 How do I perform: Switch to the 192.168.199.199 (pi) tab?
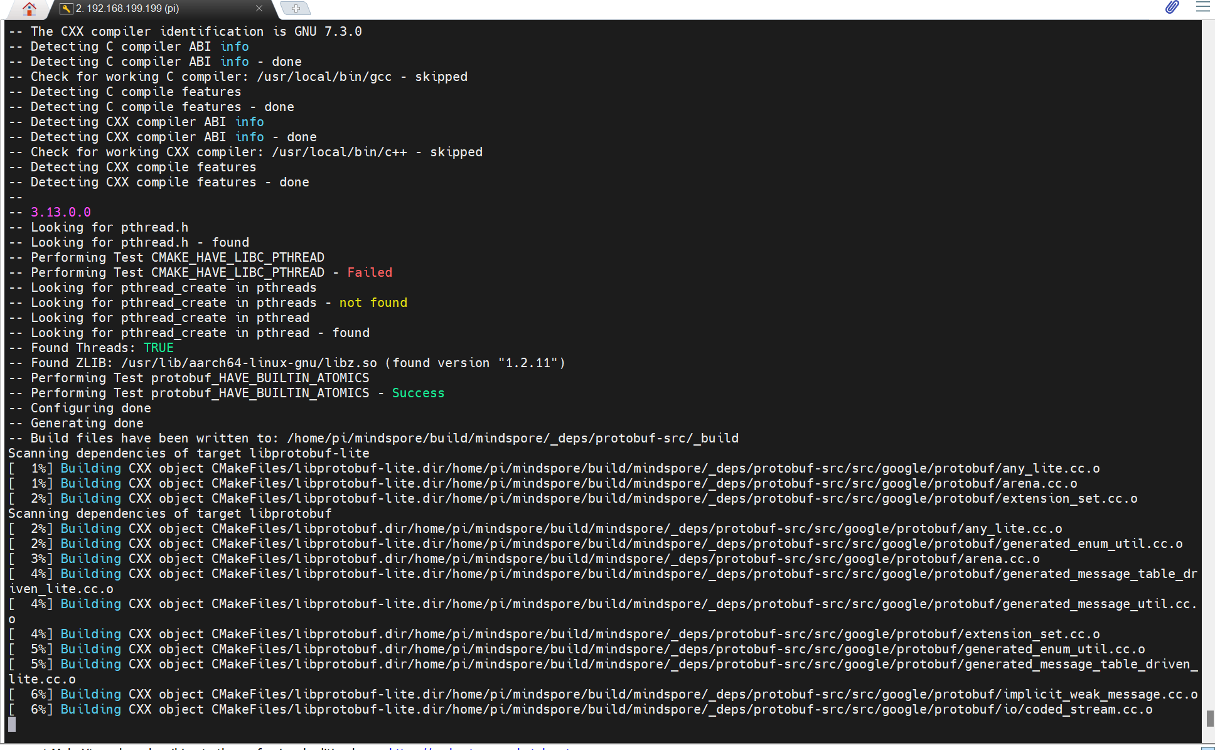pyautogui.click(x=127, y=9)
